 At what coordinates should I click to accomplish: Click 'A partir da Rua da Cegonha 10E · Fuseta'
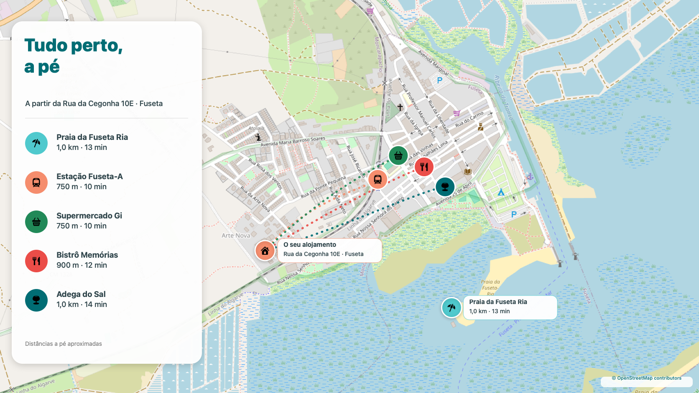coord(94,104)
